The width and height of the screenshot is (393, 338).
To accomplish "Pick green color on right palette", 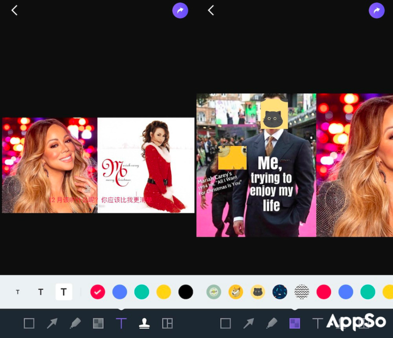I will tap(368, 292).
